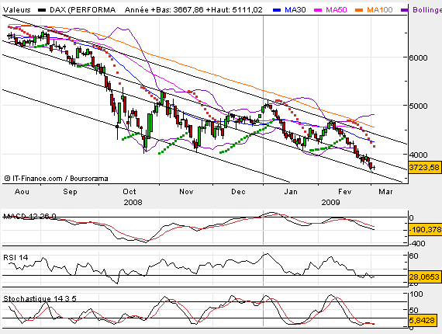Click the 2009 year label
Screen dimensions: 442x334
pos(330,203)
